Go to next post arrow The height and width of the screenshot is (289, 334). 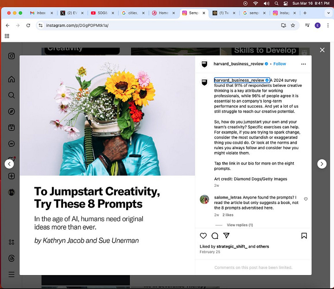point(321,164)
